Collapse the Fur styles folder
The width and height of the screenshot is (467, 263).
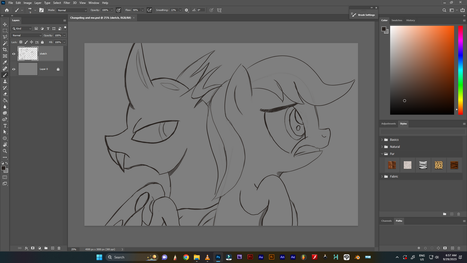coord(382,154)
